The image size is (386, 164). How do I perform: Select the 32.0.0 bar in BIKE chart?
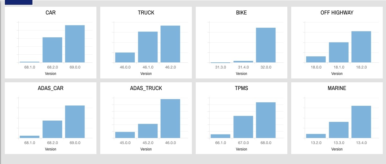click(x=266, y=45)
